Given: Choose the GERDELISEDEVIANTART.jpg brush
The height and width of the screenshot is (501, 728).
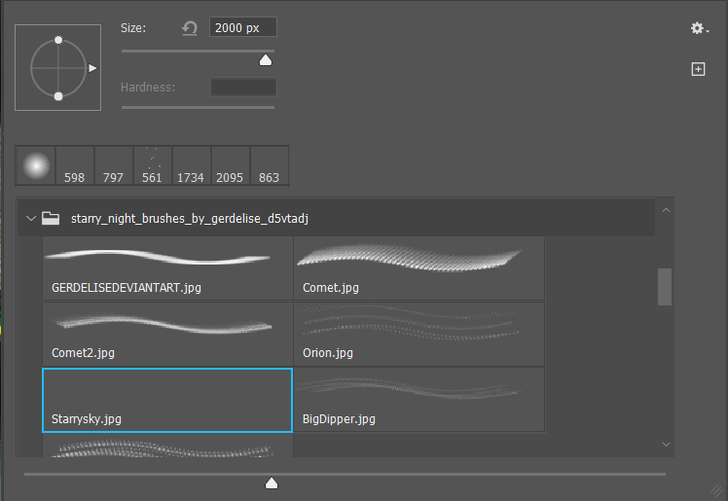Looking at the screenshot, I should (167, 268).
